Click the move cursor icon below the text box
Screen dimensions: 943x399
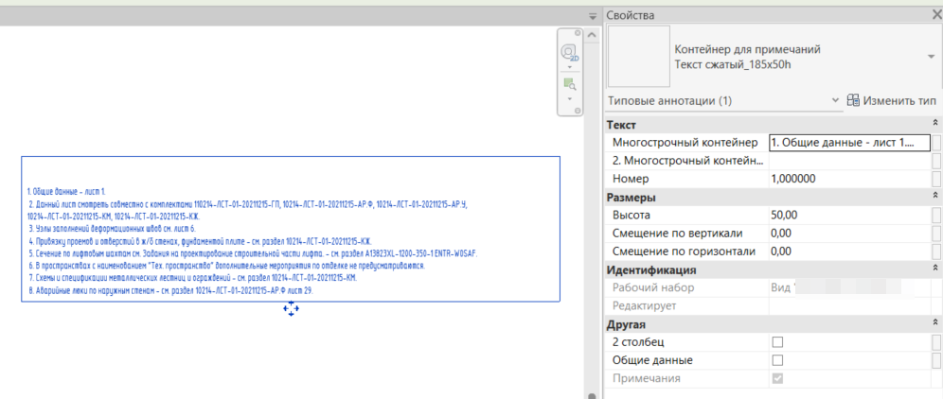291,309
